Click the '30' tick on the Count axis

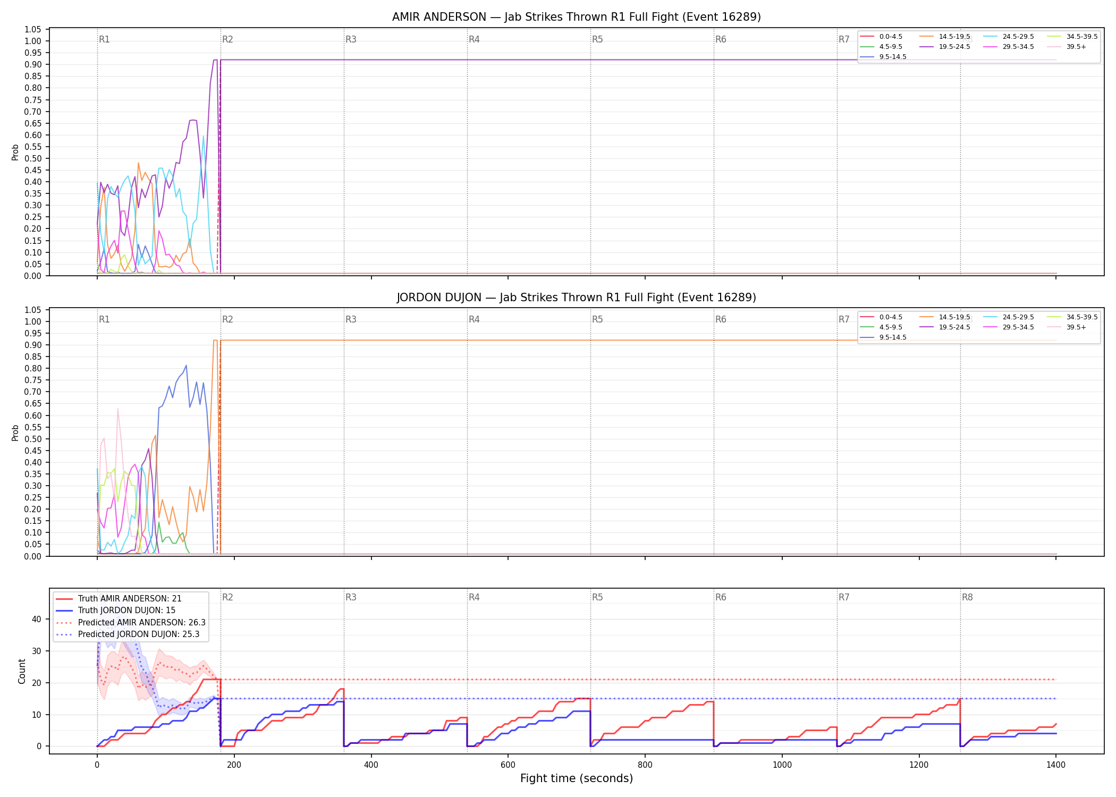tap(37, 651)
